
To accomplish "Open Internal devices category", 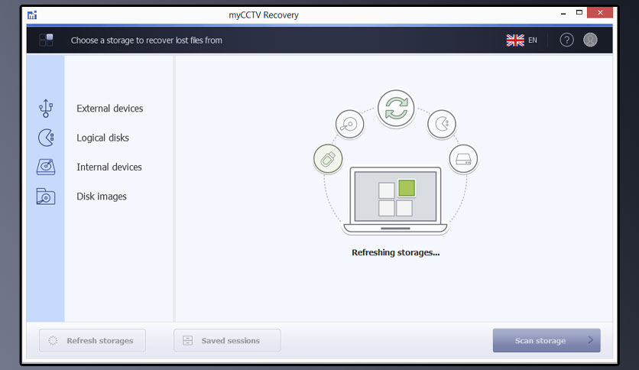I will (109, 167).
